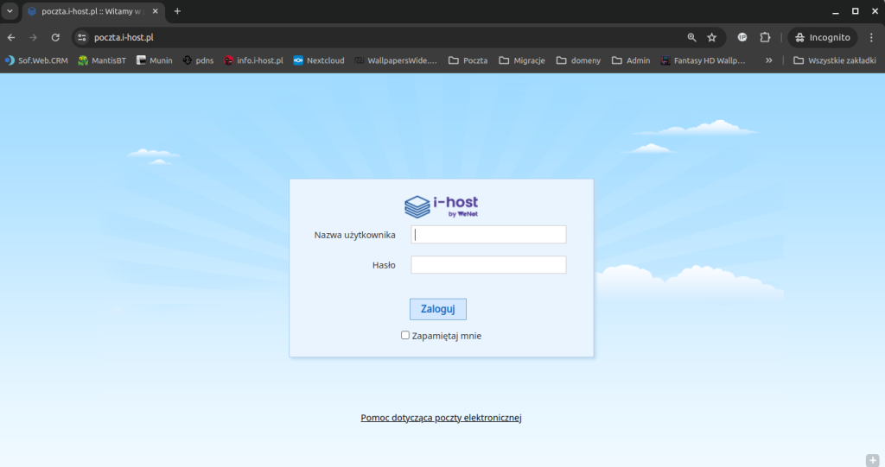Select the poczta.i-host.pl tab
The height and width of the screenshot is (467, 885).
pos(86,11)
